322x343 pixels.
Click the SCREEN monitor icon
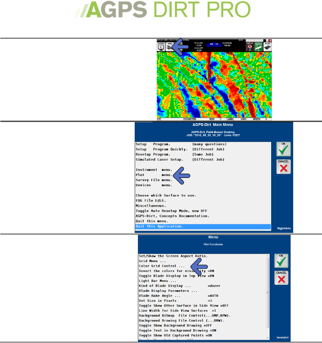[x=161, y=47]
